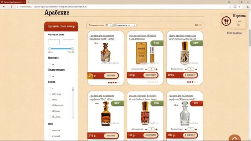Grab the minimum price slider handle

[50, 49]
